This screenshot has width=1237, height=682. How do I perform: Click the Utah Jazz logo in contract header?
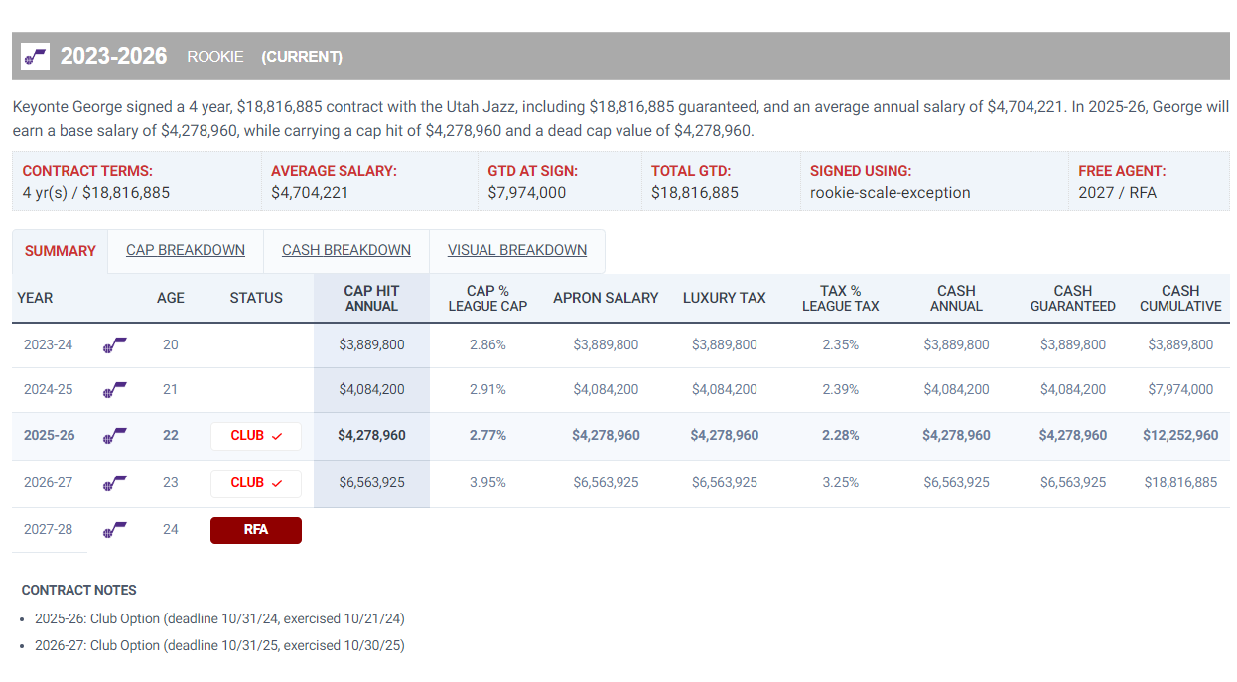click(x=35, y=57)
